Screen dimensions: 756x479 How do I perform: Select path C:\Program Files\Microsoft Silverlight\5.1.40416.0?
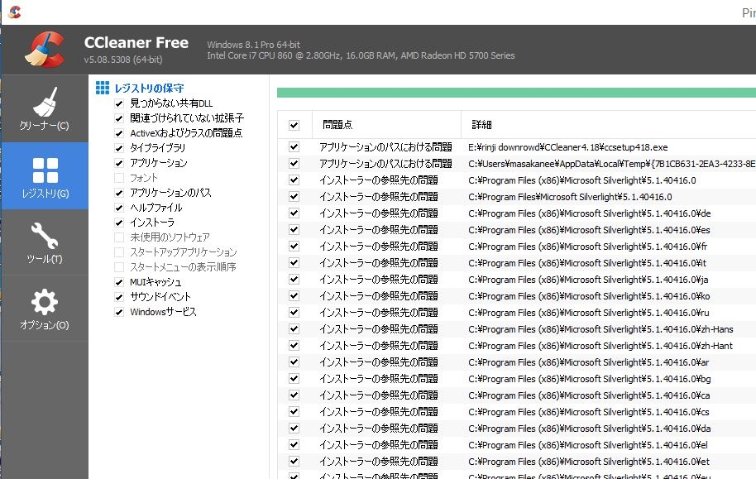[x=570, y=197]
